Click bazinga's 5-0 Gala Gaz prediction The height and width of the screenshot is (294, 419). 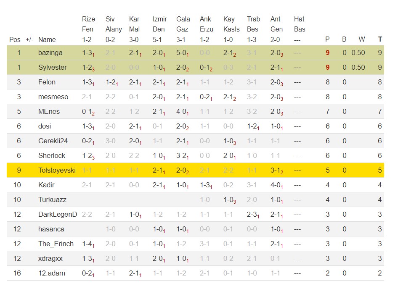(x=182, y=53)
